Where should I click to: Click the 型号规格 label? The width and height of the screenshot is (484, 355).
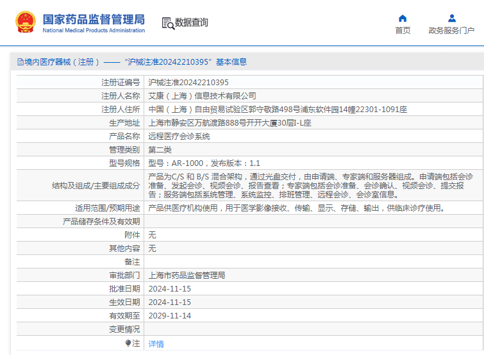pos(124,163)
